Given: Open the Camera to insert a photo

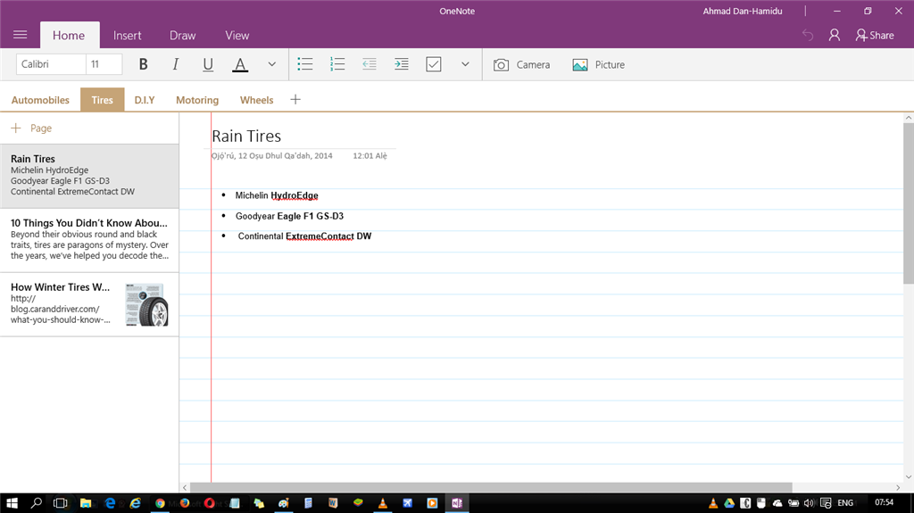Looking at the screenshot, I should pos(522,64).
